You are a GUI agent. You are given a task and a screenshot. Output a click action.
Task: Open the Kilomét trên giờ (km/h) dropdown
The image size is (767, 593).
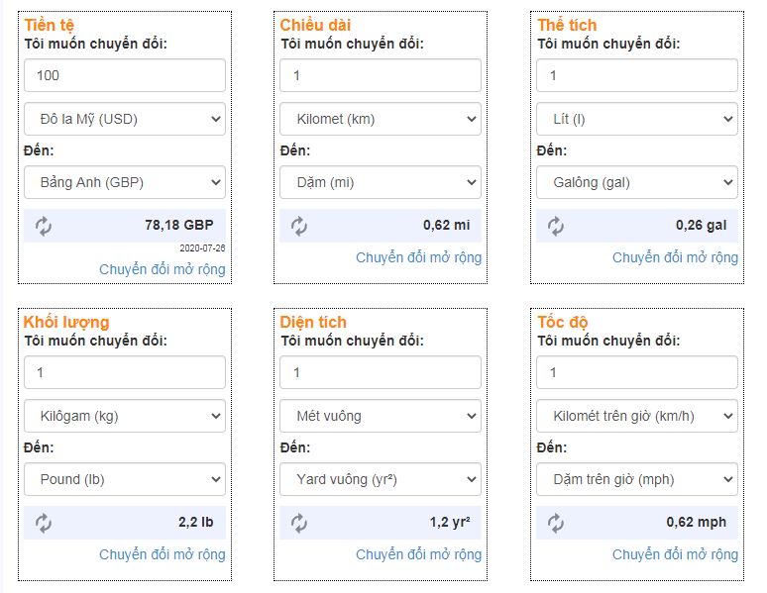(x=637, y=416)
